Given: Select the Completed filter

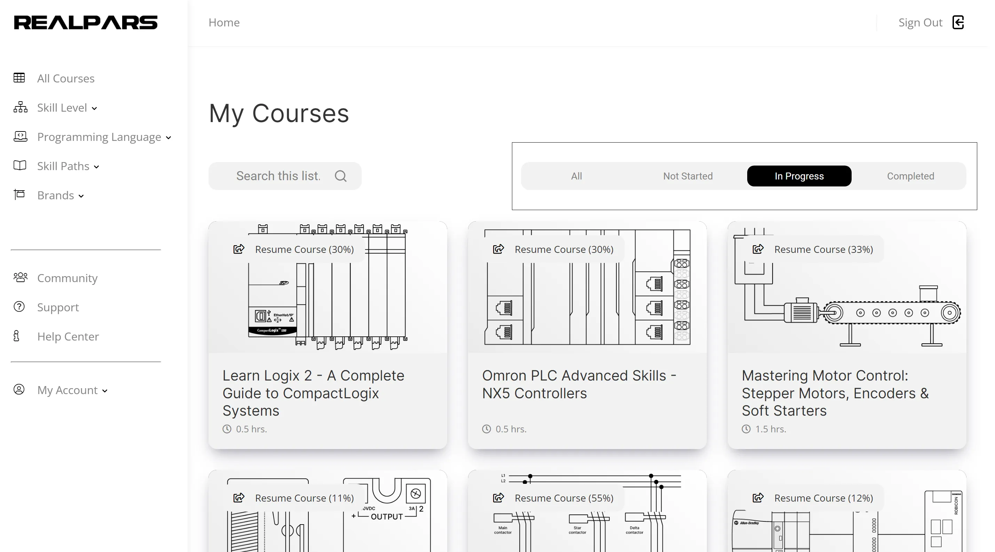Looking at the screenshot, I should coord(910,176).
